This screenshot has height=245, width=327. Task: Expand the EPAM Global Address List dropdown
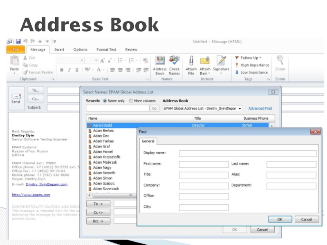coord(240,109)
